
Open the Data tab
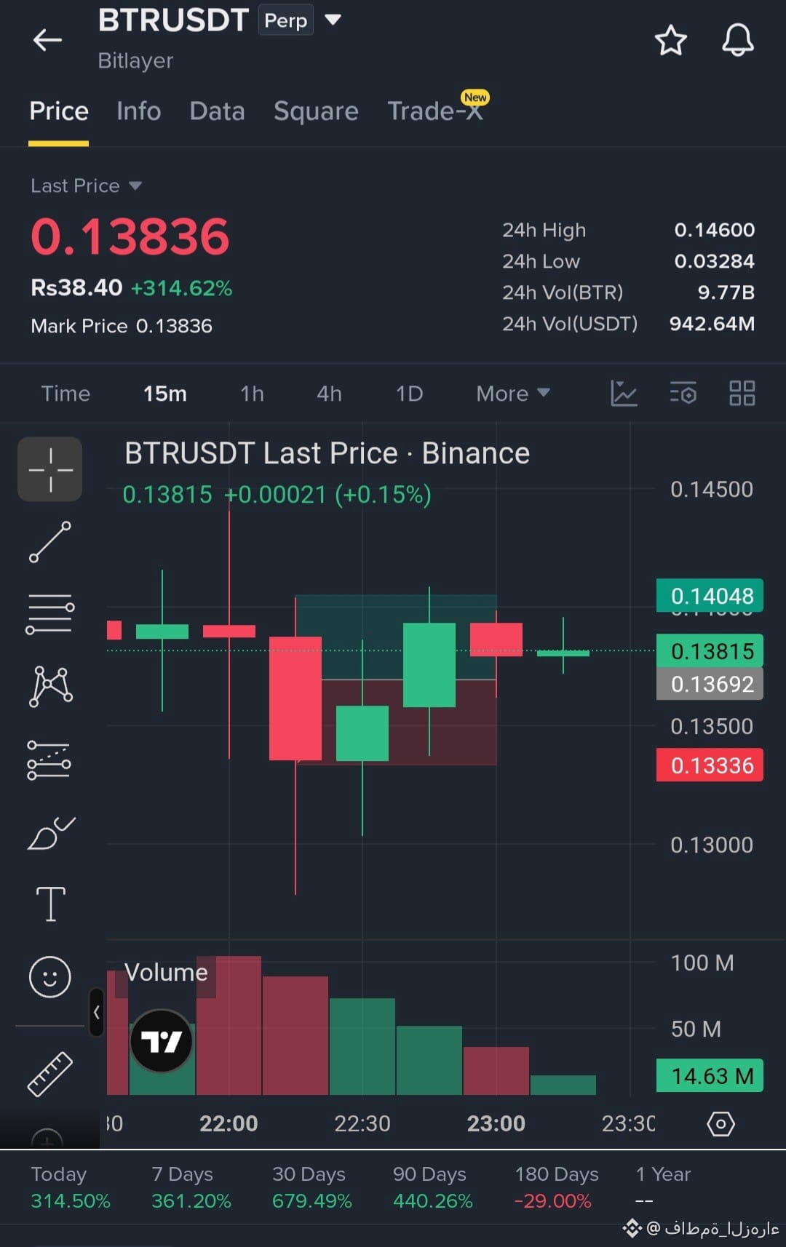tap(217, 111)
